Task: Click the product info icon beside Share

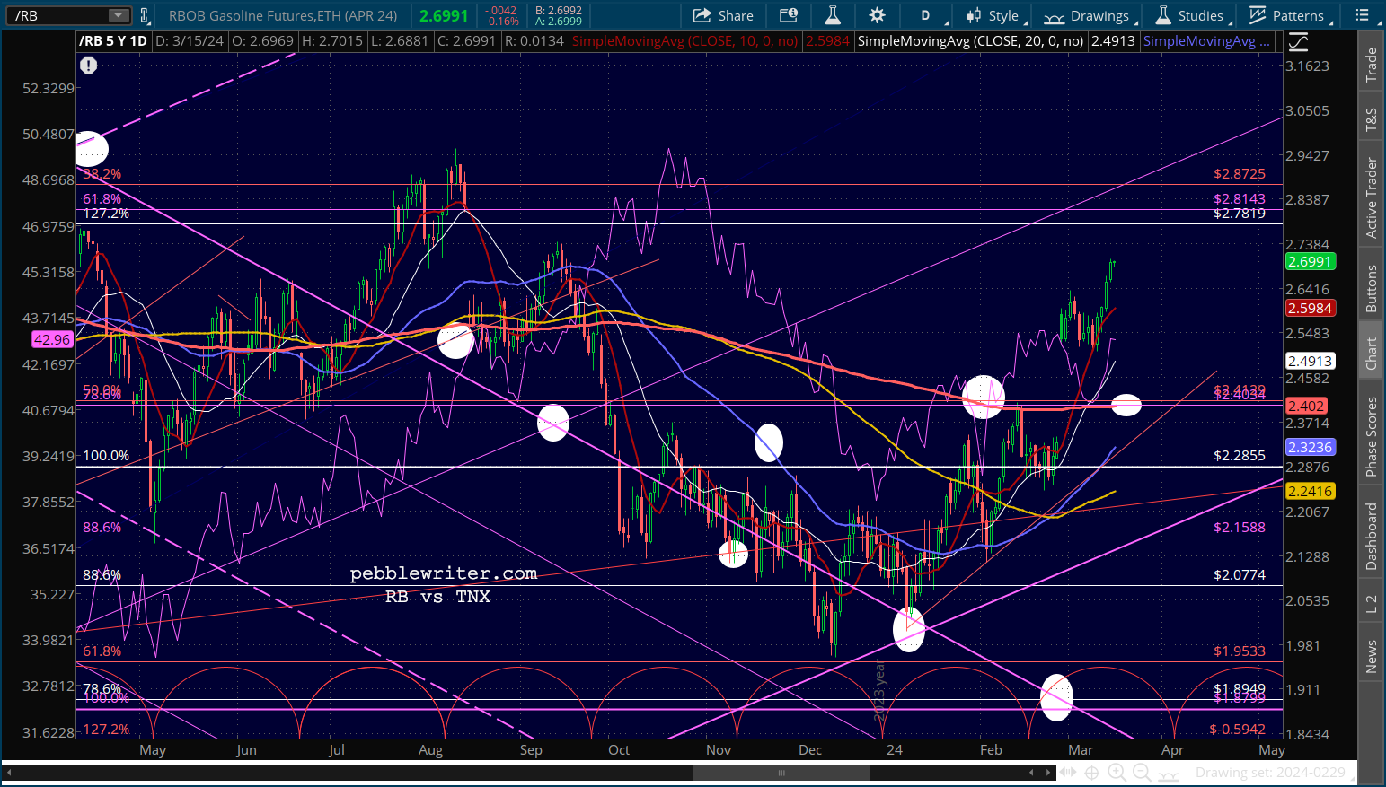Action: coord(788,15)
